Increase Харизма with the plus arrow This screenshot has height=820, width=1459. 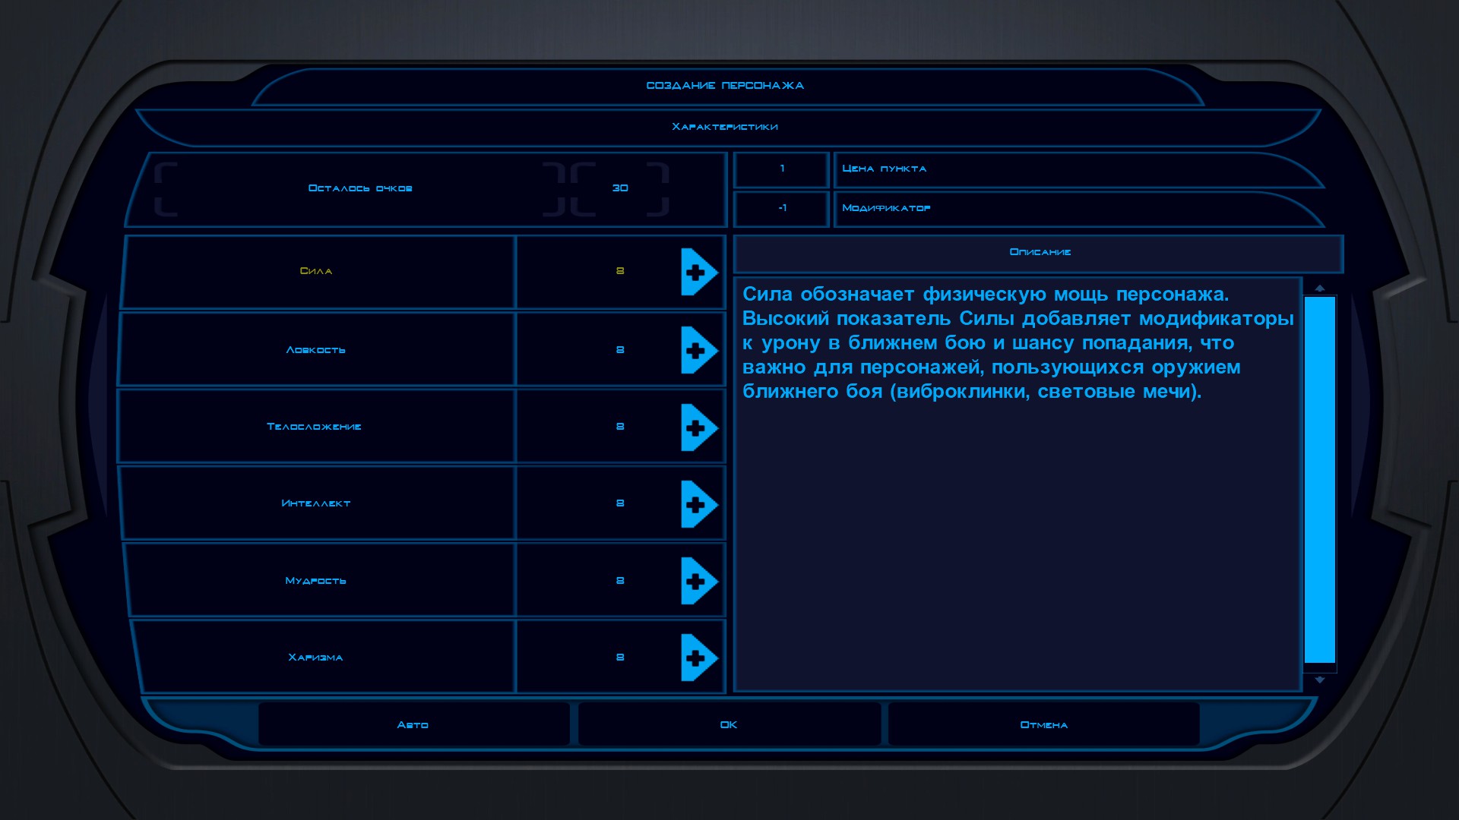(699, 658)
